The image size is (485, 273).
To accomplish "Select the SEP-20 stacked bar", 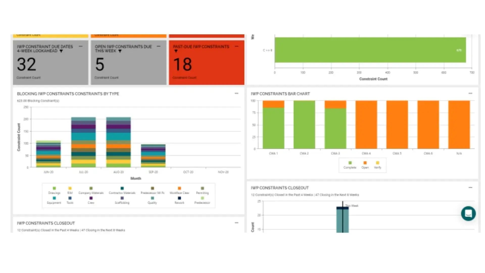I will pyautogui.click(x=153, y=156).
